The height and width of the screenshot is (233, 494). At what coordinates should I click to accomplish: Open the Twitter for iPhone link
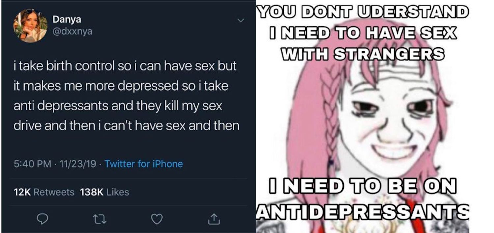pos(144,164)
